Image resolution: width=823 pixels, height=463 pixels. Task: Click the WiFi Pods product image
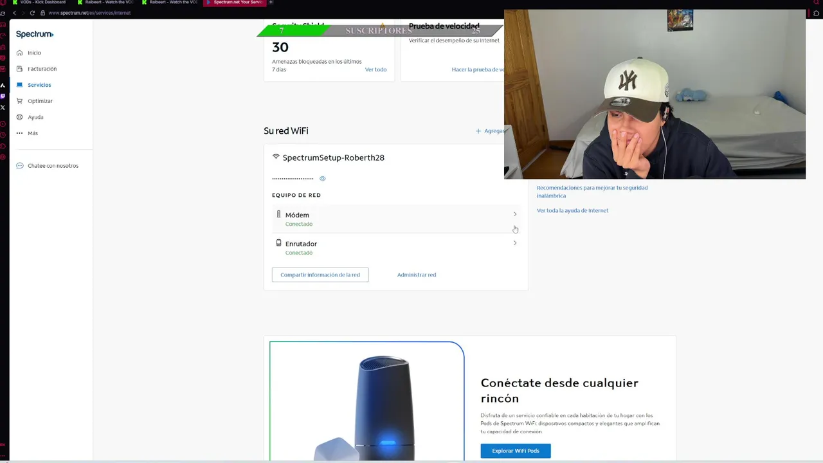[x=366, y=401]
